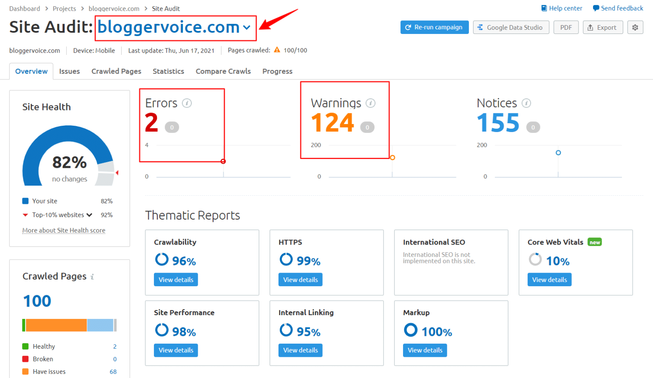Open the Statistics tab
This screenshot has height=378, width=653.
168,71
